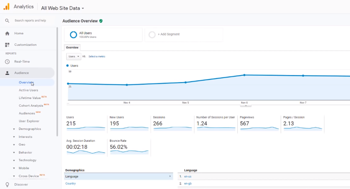Open the Users metric dropdown
Screen dimensions: 350x189
pyautogui.click(x=74, y=57)
